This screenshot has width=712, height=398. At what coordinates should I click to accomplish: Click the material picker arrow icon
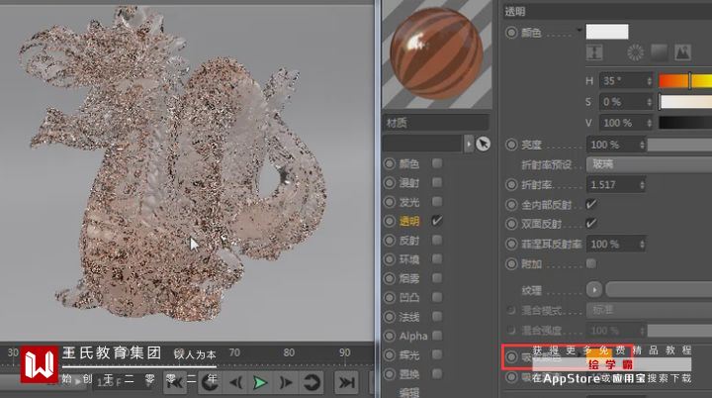(x=484, y=144)
